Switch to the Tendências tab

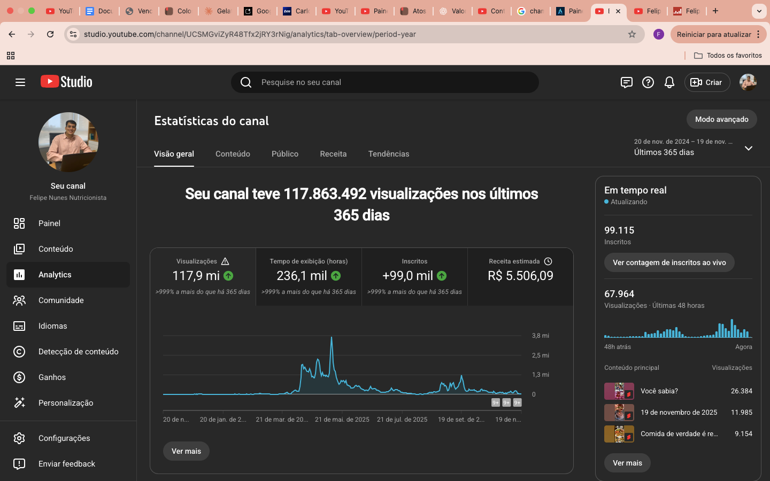pyautogui.click(x=389, y=154)
